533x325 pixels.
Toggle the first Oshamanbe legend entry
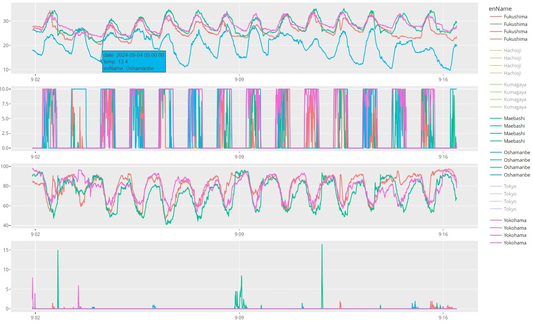tap(510, 153)
